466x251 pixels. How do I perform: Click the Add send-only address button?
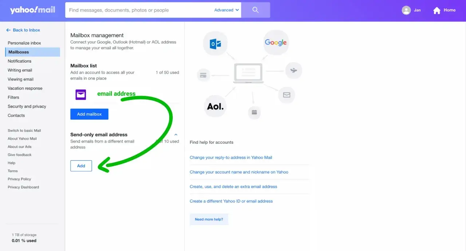click(81, 166)
